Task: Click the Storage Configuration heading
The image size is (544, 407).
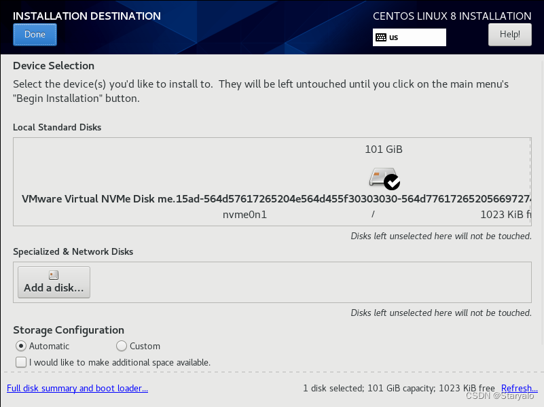Action: click(69, 330)
